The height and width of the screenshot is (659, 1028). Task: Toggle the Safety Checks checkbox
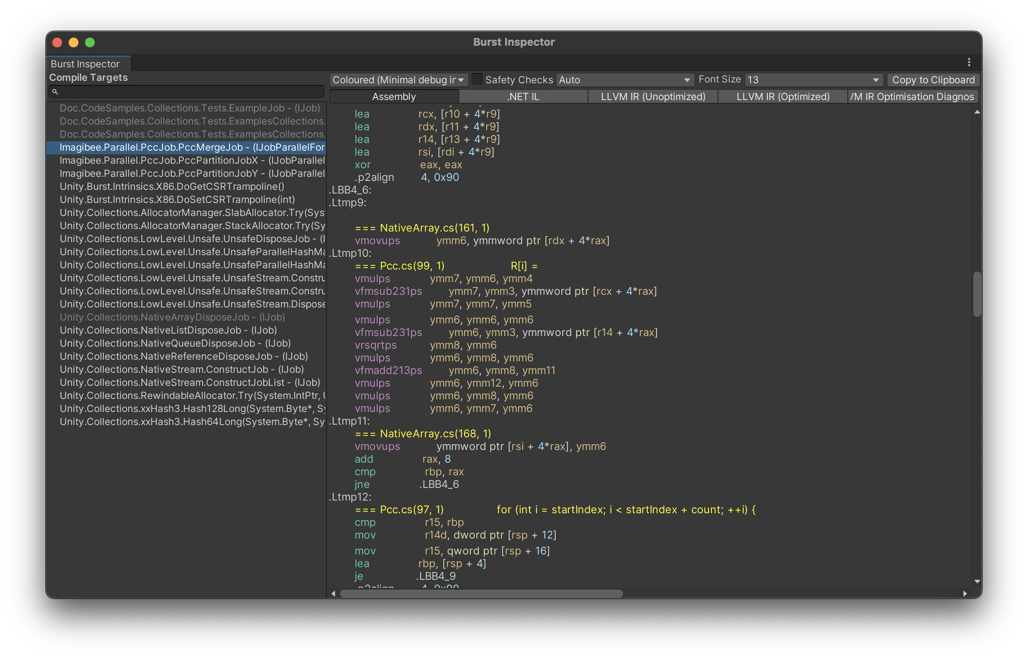(x=477, y=79)
